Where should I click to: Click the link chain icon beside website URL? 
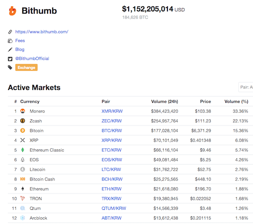click(10, 32)
